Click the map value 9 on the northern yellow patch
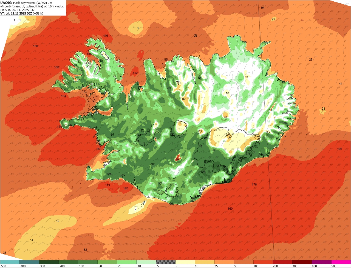The width and height of the screenshot is (351, 268). tap(138, 28)
